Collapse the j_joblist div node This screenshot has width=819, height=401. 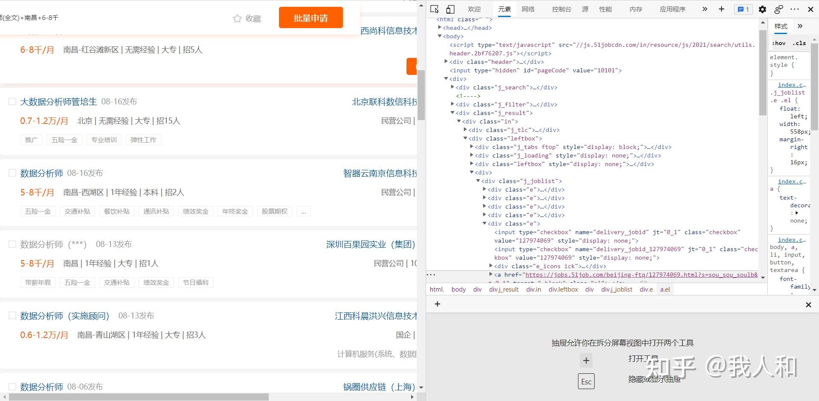click(478, 181)
